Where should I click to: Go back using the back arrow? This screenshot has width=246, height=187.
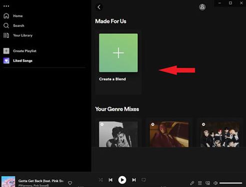pos(99,7)
